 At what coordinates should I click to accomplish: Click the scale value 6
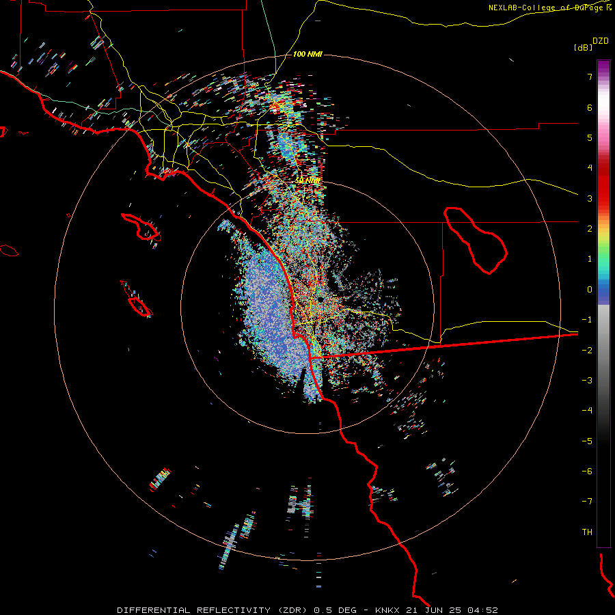pos(590,107)
